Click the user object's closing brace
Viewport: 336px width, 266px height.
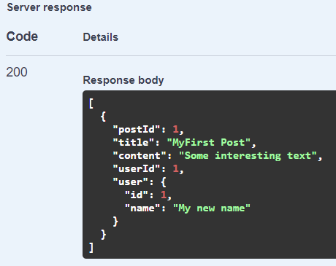(115, 222)
